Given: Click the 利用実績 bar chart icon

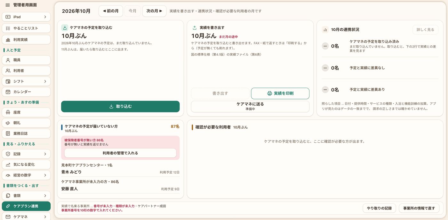Looking at the screenshot, I should coord(8,40).
